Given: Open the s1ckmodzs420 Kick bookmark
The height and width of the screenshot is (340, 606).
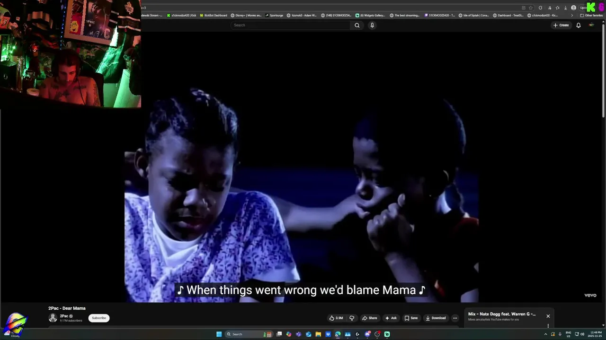Looking at the screenshot, I should [181, 15].
